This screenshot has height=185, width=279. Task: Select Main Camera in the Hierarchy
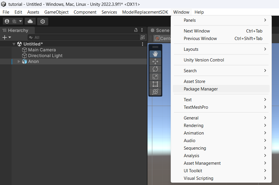[x=42, y=50]
